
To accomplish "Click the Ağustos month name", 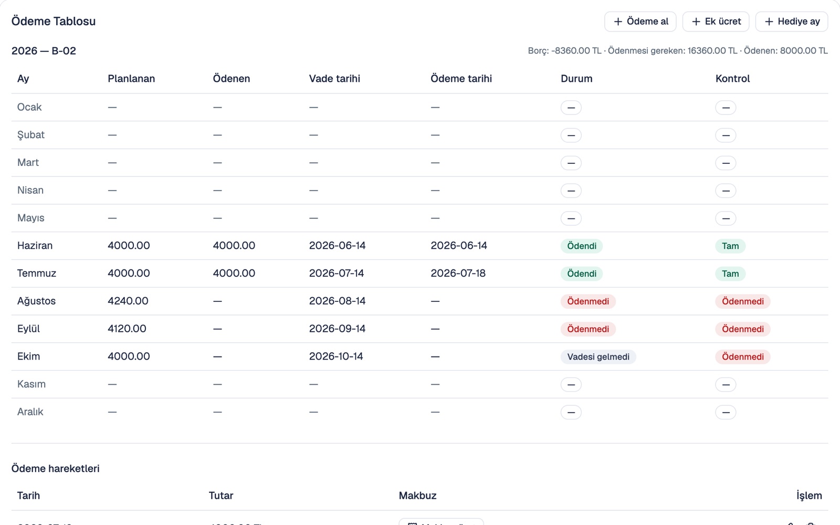I will tap(36, 301).
